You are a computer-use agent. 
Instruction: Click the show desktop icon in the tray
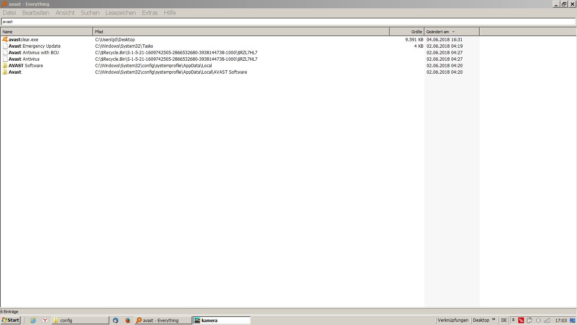(x=572, y=320)
